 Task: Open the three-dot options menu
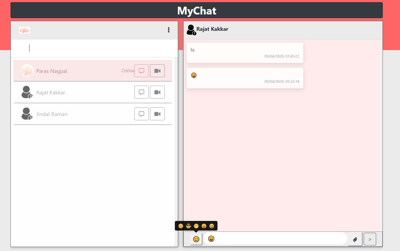pos(169,30)
